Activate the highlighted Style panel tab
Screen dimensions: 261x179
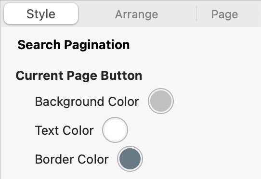coord(41,13)
